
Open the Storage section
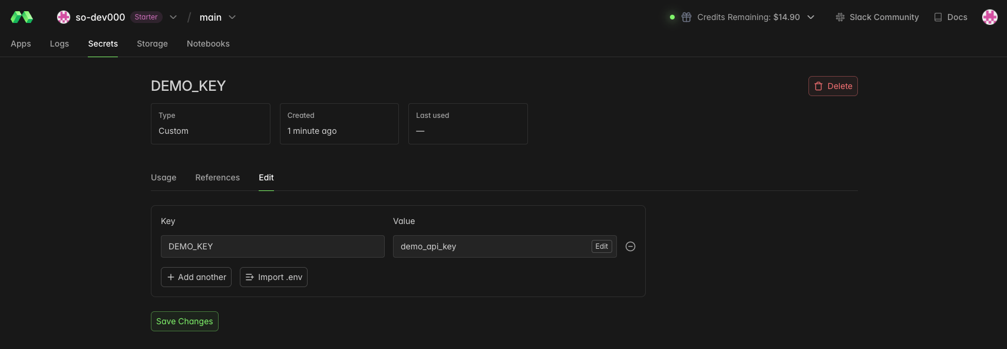152,44
